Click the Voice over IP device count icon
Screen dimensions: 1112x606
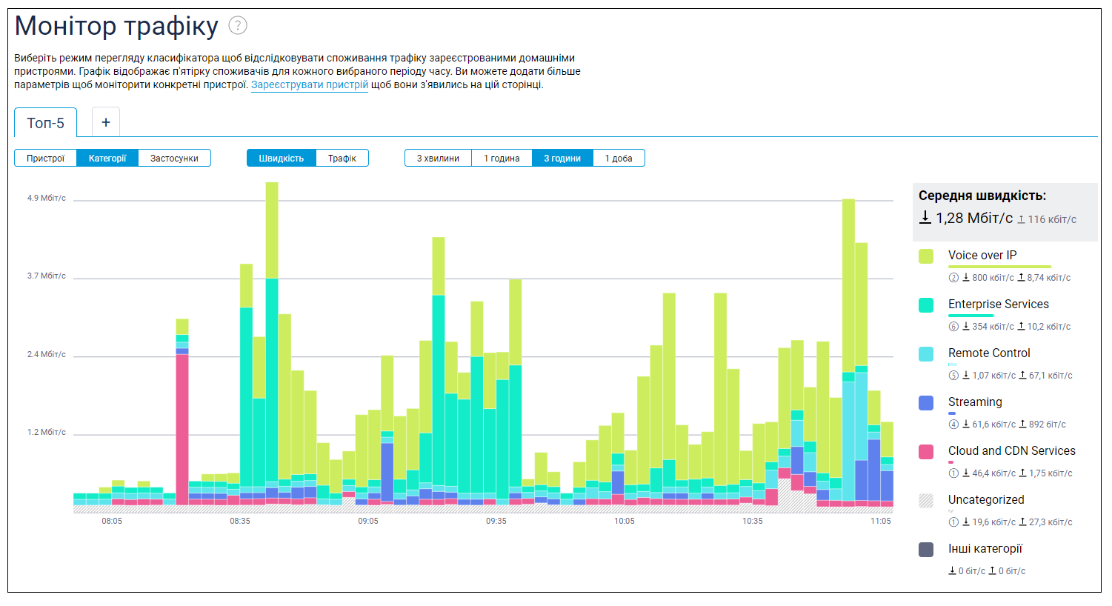click(953, 278)
